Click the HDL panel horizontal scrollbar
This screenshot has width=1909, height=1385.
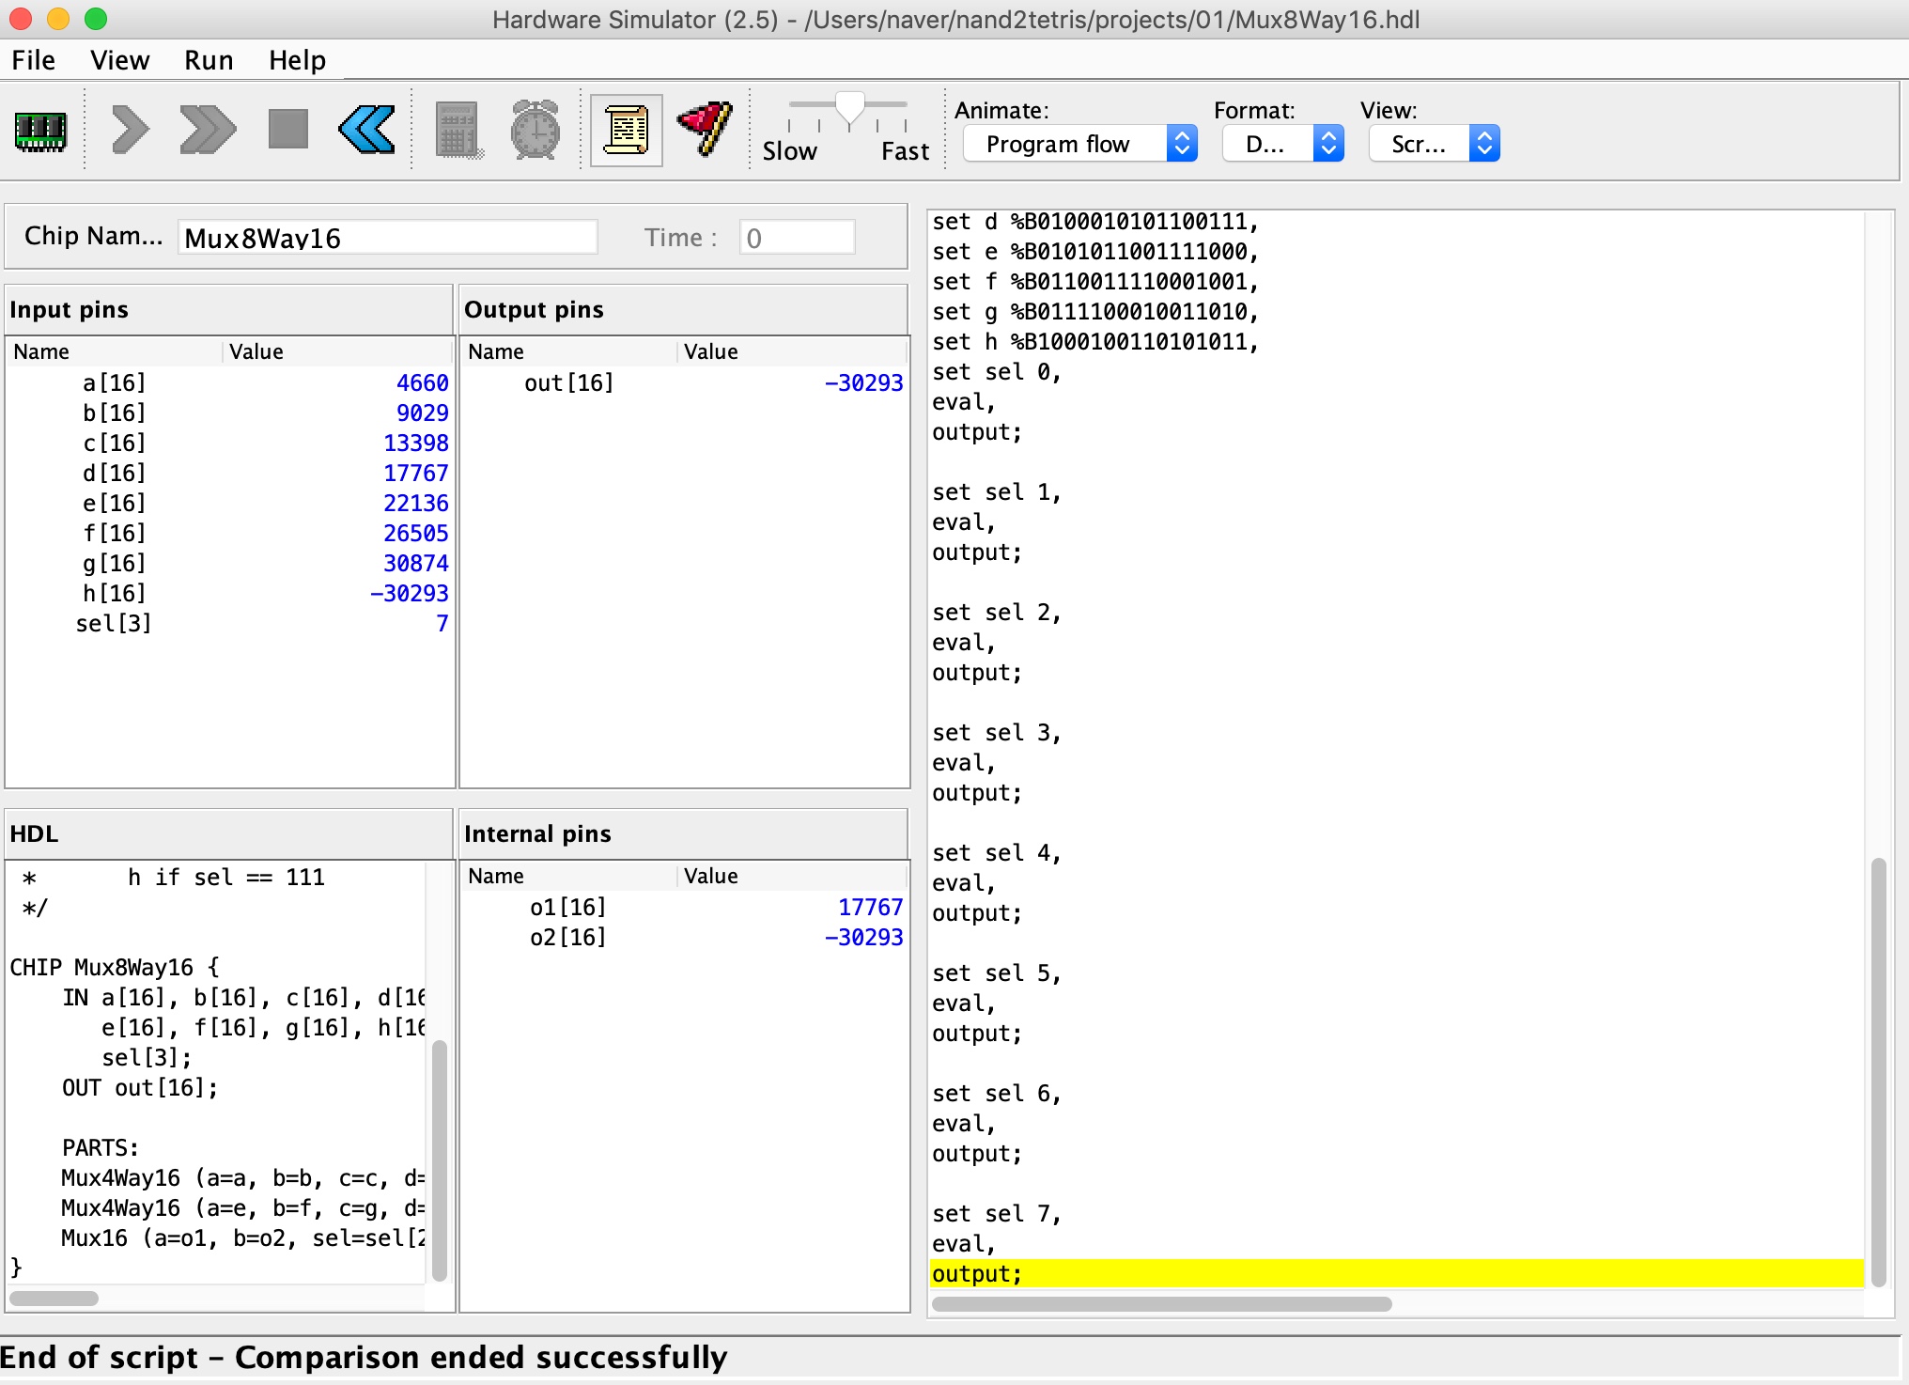click(54, 1299)
